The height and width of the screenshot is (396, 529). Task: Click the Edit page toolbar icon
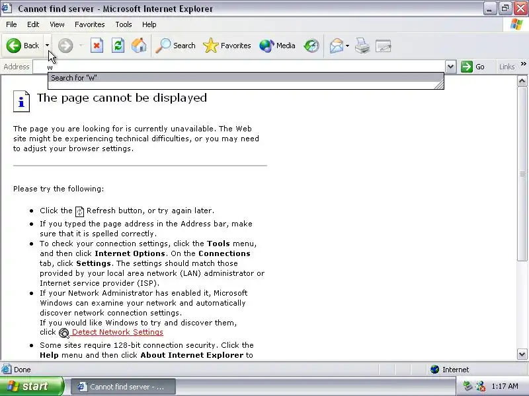(383, 46)
